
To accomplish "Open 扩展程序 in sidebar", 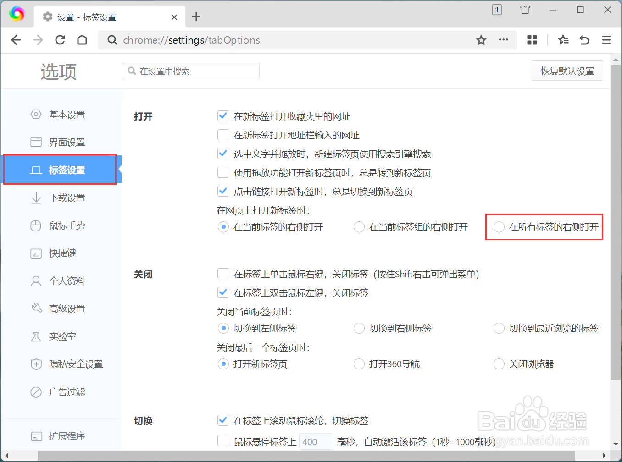I will [61, 436].
